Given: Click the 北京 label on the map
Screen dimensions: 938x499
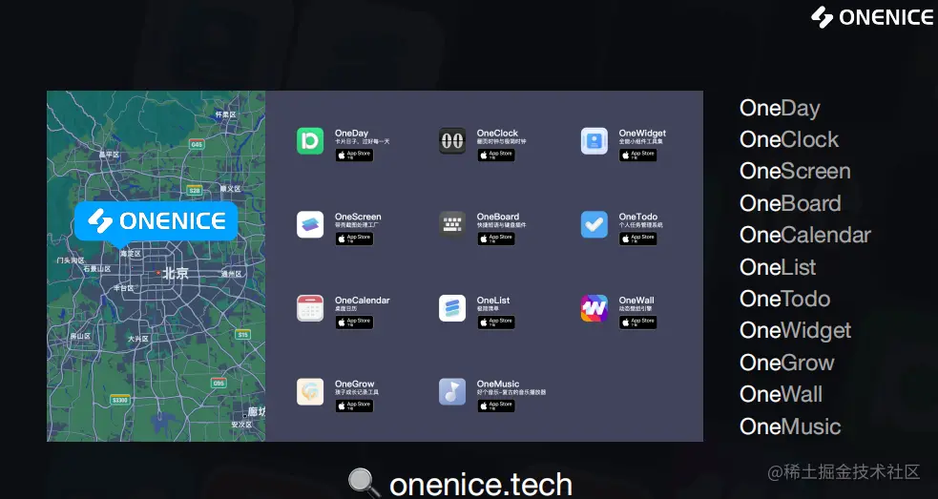Looking at the screenshot, I should click(176, 273).
